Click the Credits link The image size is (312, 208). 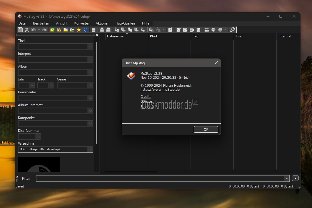pos(146,96)
